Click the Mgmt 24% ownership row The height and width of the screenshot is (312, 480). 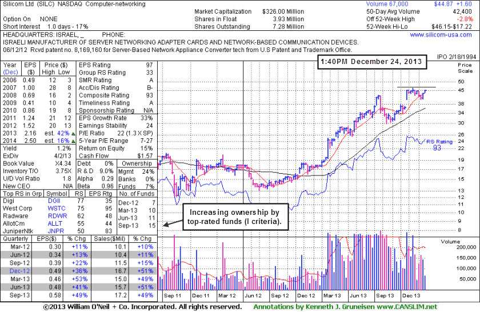136,171
